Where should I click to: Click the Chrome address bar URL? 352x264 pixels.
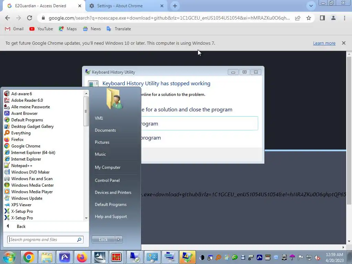pyautogui.click(x=169, y=18)
